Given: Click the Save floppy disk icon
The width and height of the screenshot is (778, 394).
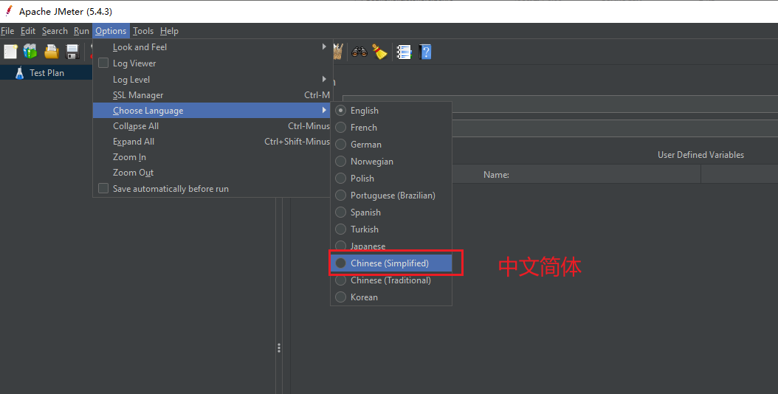Looking at the screenshot, I should click(72, 52).
